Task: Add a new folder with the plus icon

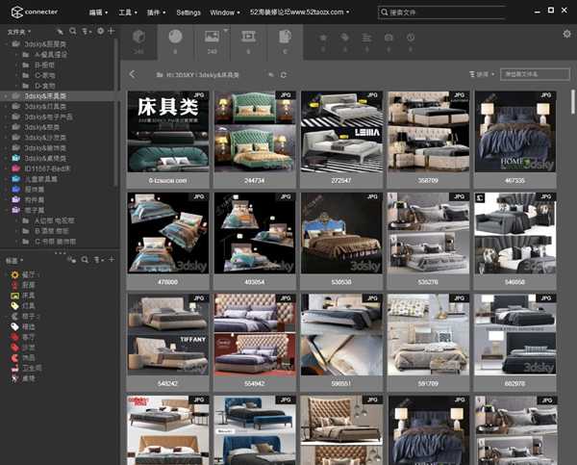Action: click(112, 31)
